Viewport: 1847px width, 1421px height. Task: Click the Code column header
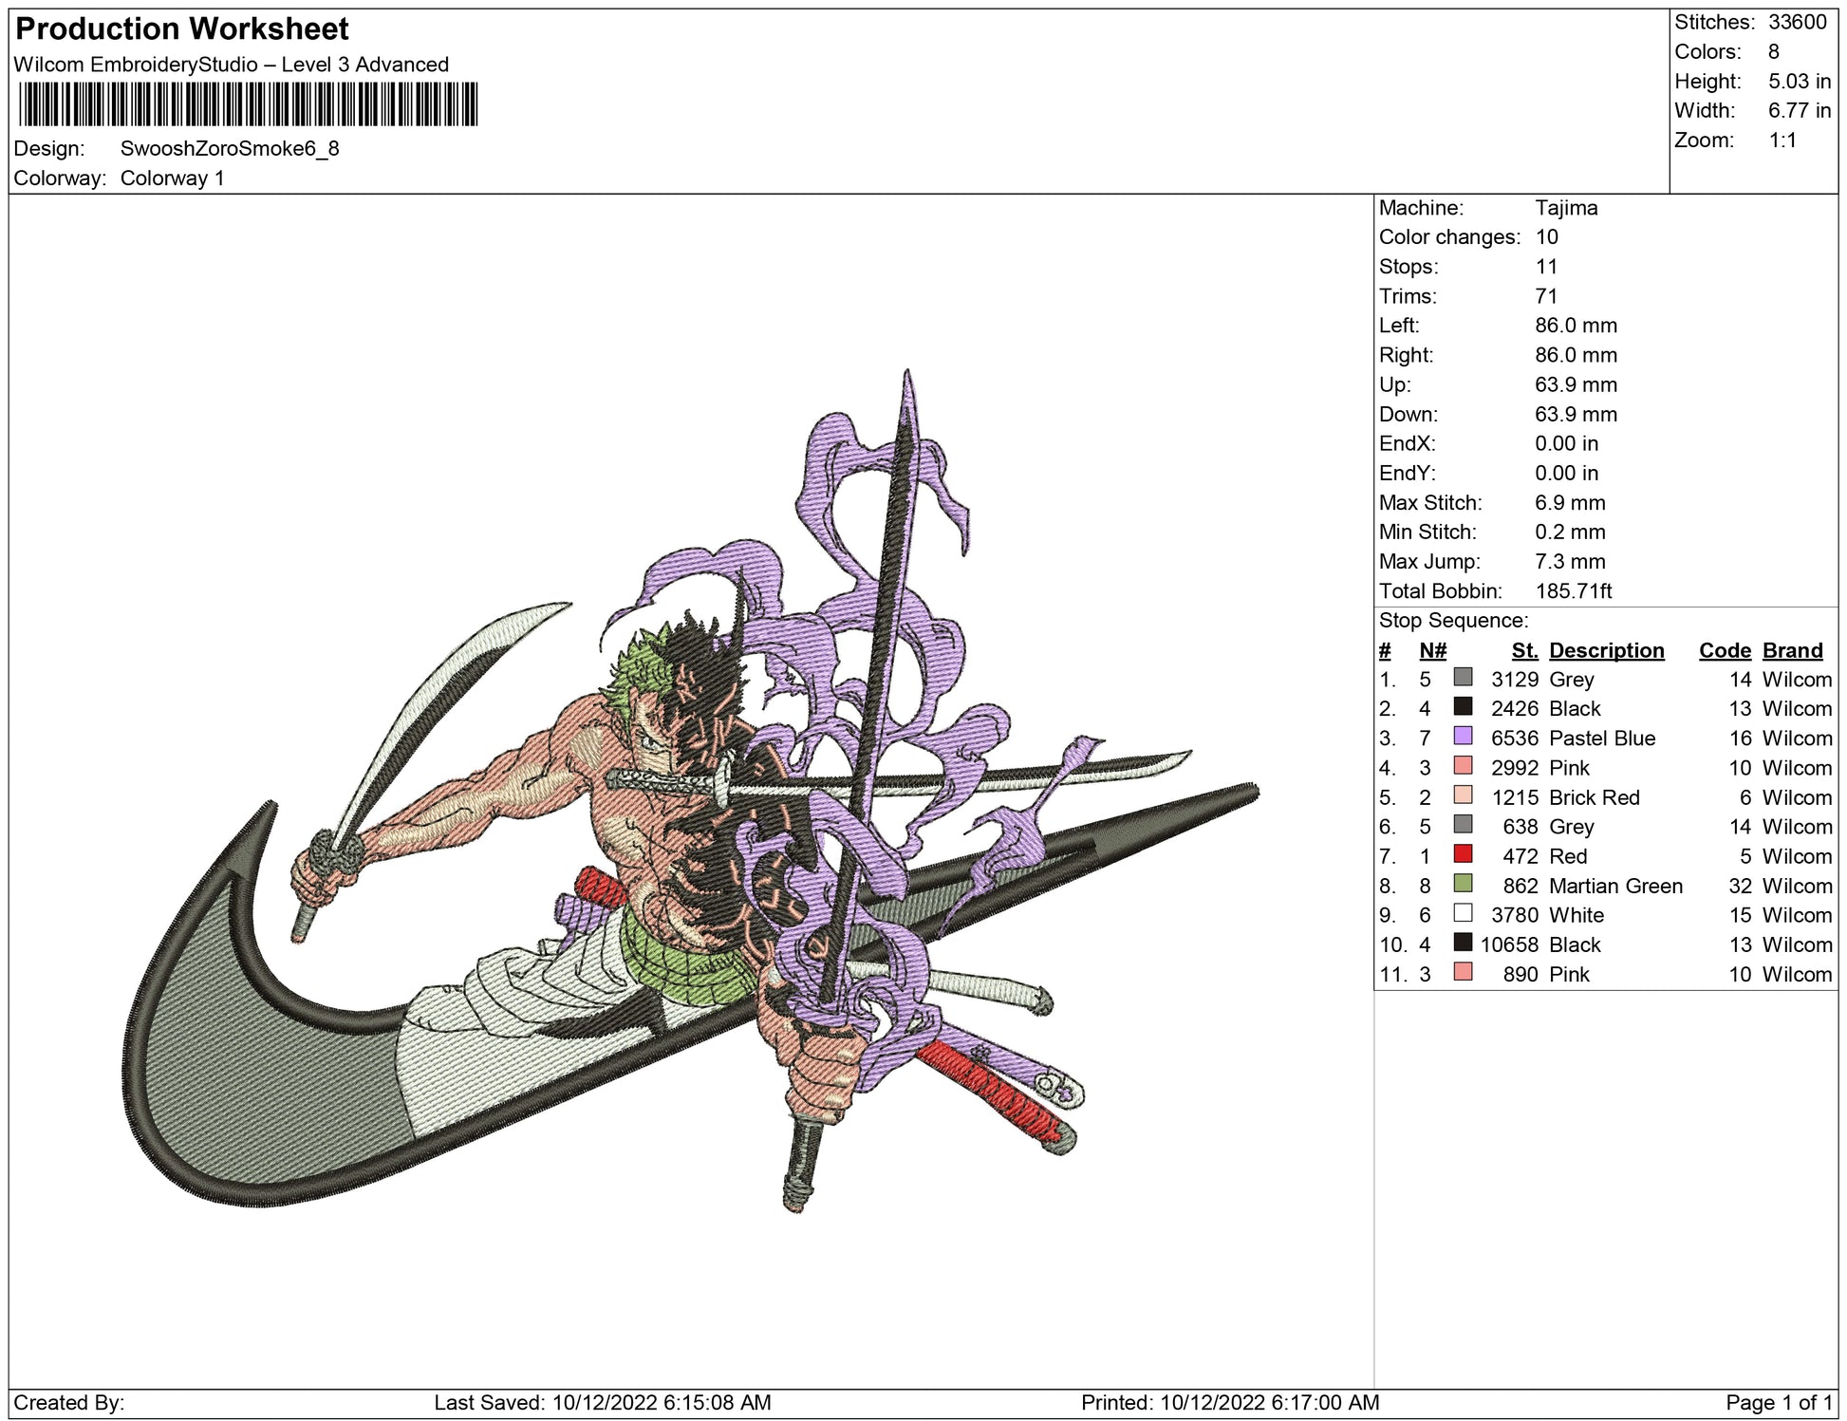point(1725,650)
